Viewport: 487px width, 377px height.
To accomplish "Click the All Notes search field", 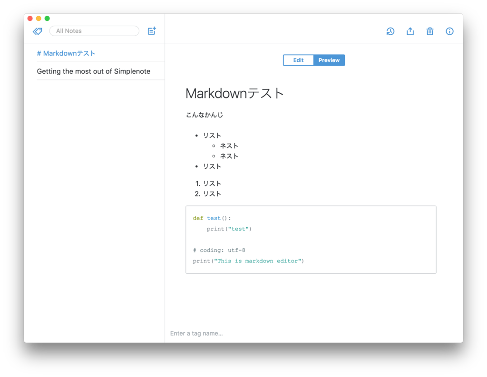I will [x=94, y=31].
